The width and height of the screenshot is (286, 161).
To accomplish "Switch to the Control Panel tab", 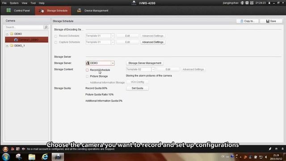I will (18, 11).
